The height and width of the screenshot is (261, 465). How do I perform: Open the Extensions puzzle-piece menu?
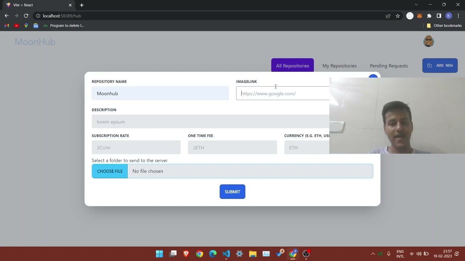click(429, 16)
